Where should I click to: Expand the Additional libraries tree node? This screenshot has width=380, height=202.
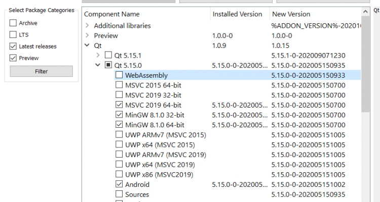[x=87, y=25]
